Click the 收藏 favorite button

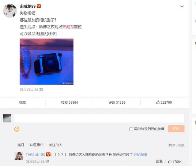click(x=22, y=102)
